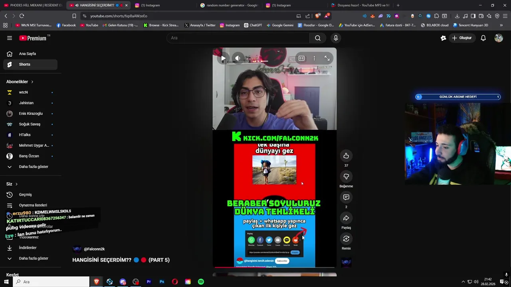The height and width of the screenshot is (287, 511).
Task: Expand Daha fazla göster below İndirilenler
Action: (x=30, y=258)
